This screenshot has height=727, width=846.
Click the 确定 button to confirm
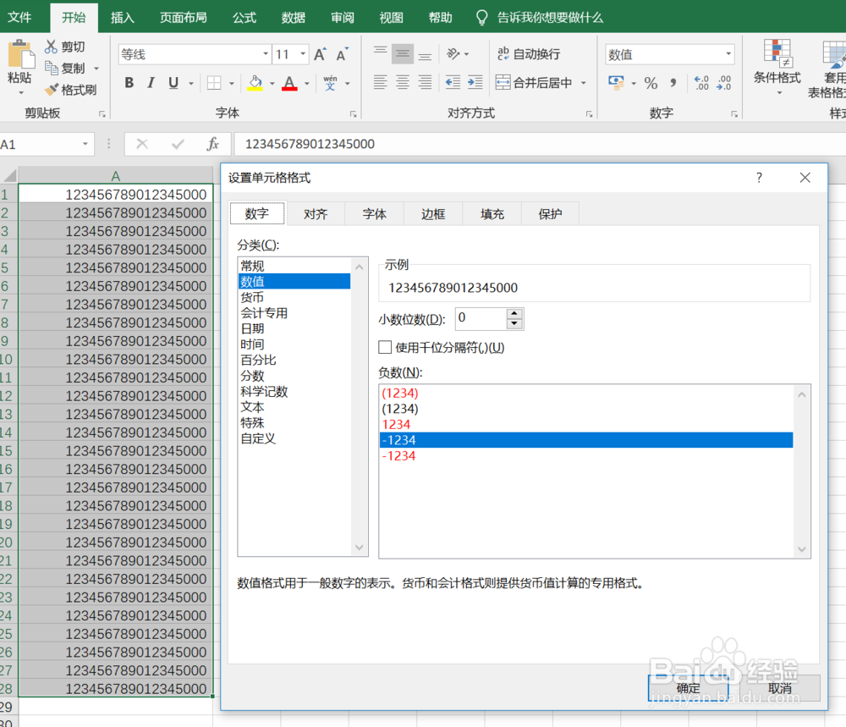pyautogui.click(x=687, y=688)
